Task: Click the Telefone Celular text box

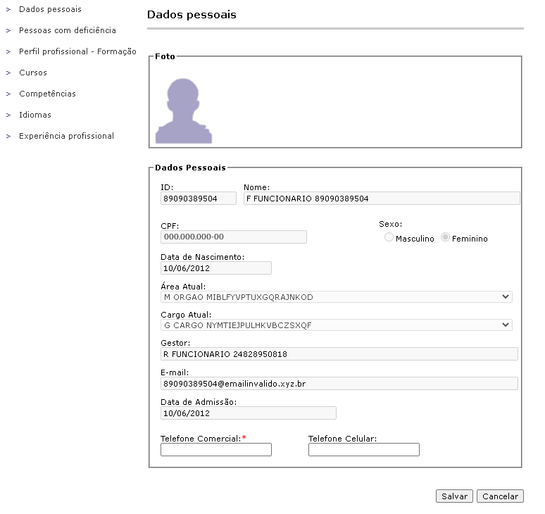Action: [364, 450]
